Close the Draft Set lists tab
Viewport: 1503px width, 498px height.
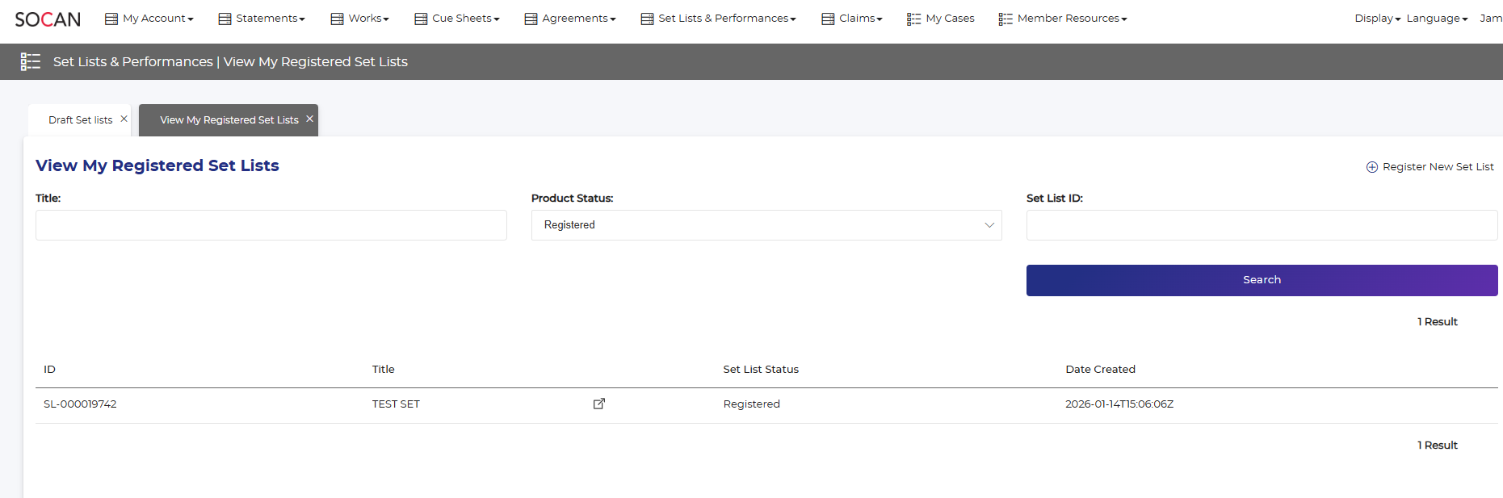(x=124, y=119)
